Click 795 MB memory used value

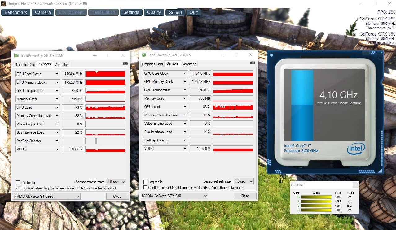[73, 99]
